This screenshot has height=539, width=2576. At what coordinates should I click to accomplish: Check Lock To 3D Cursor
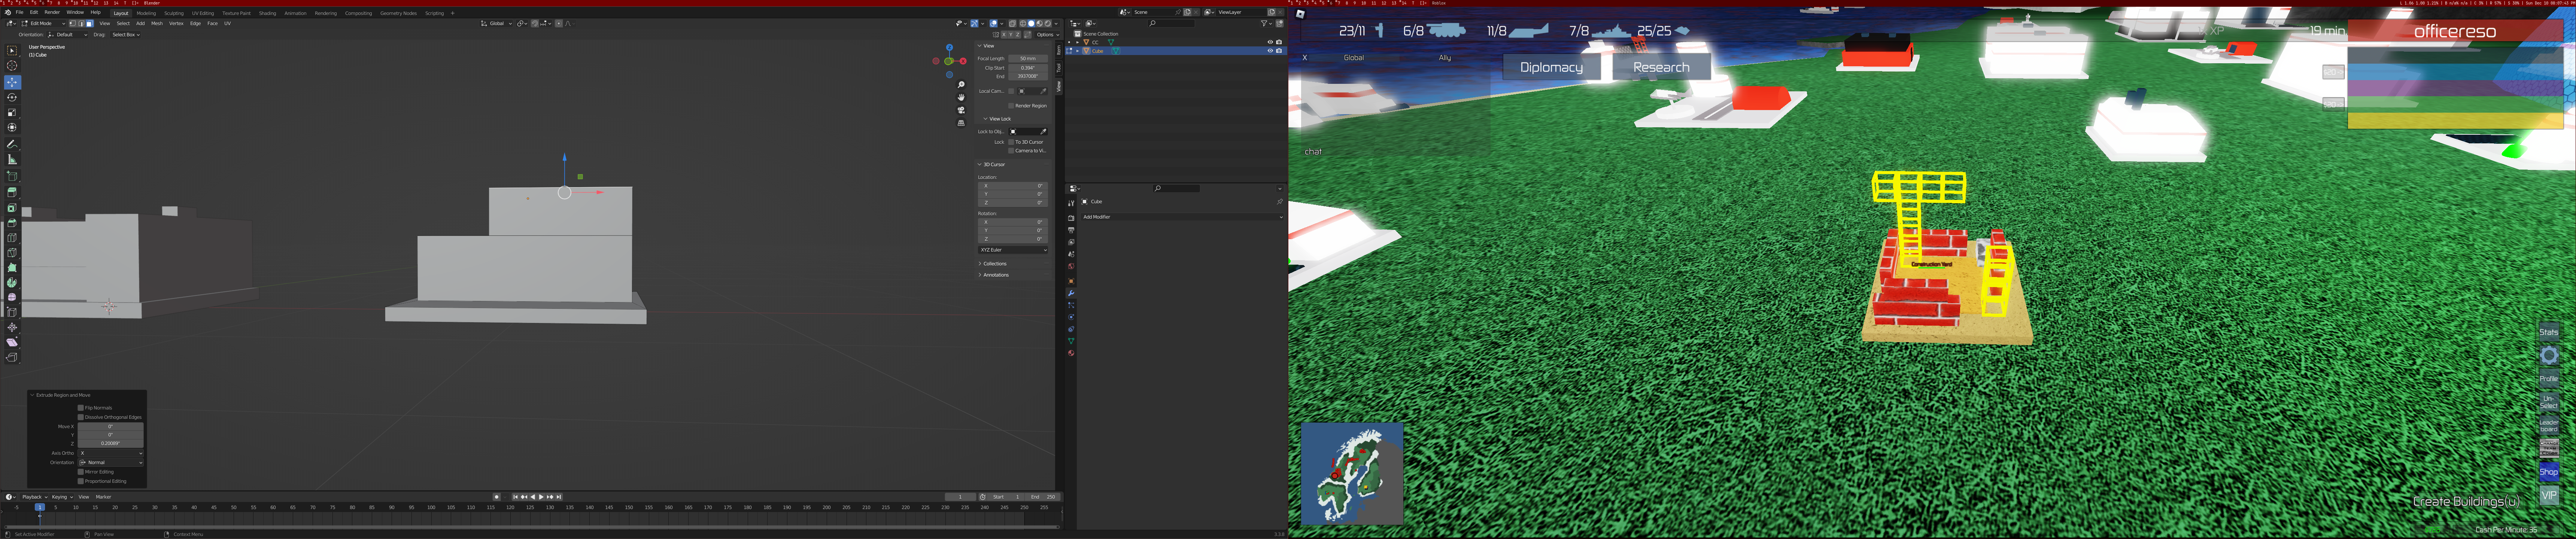pos(1011,142)
